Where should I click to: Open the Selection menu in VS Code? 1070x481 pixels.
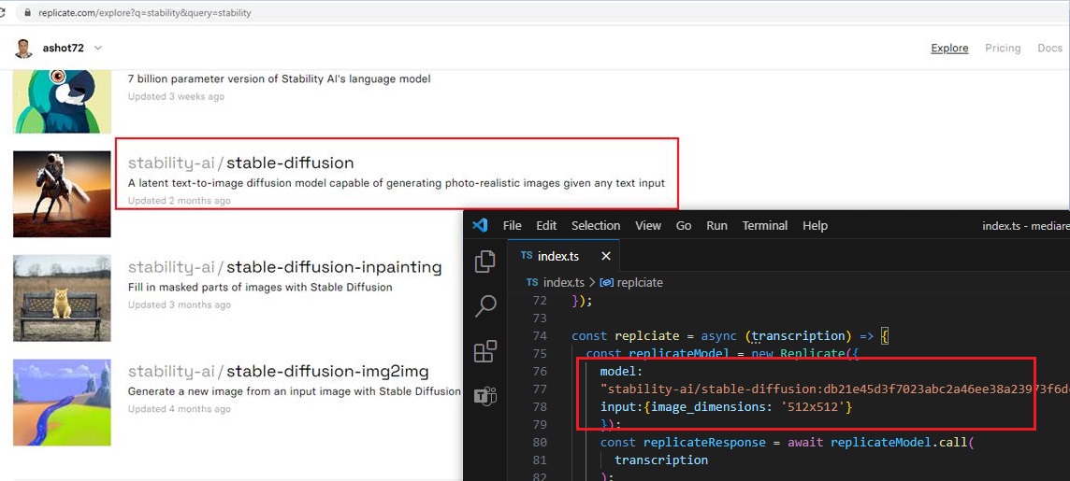[596, 225]
